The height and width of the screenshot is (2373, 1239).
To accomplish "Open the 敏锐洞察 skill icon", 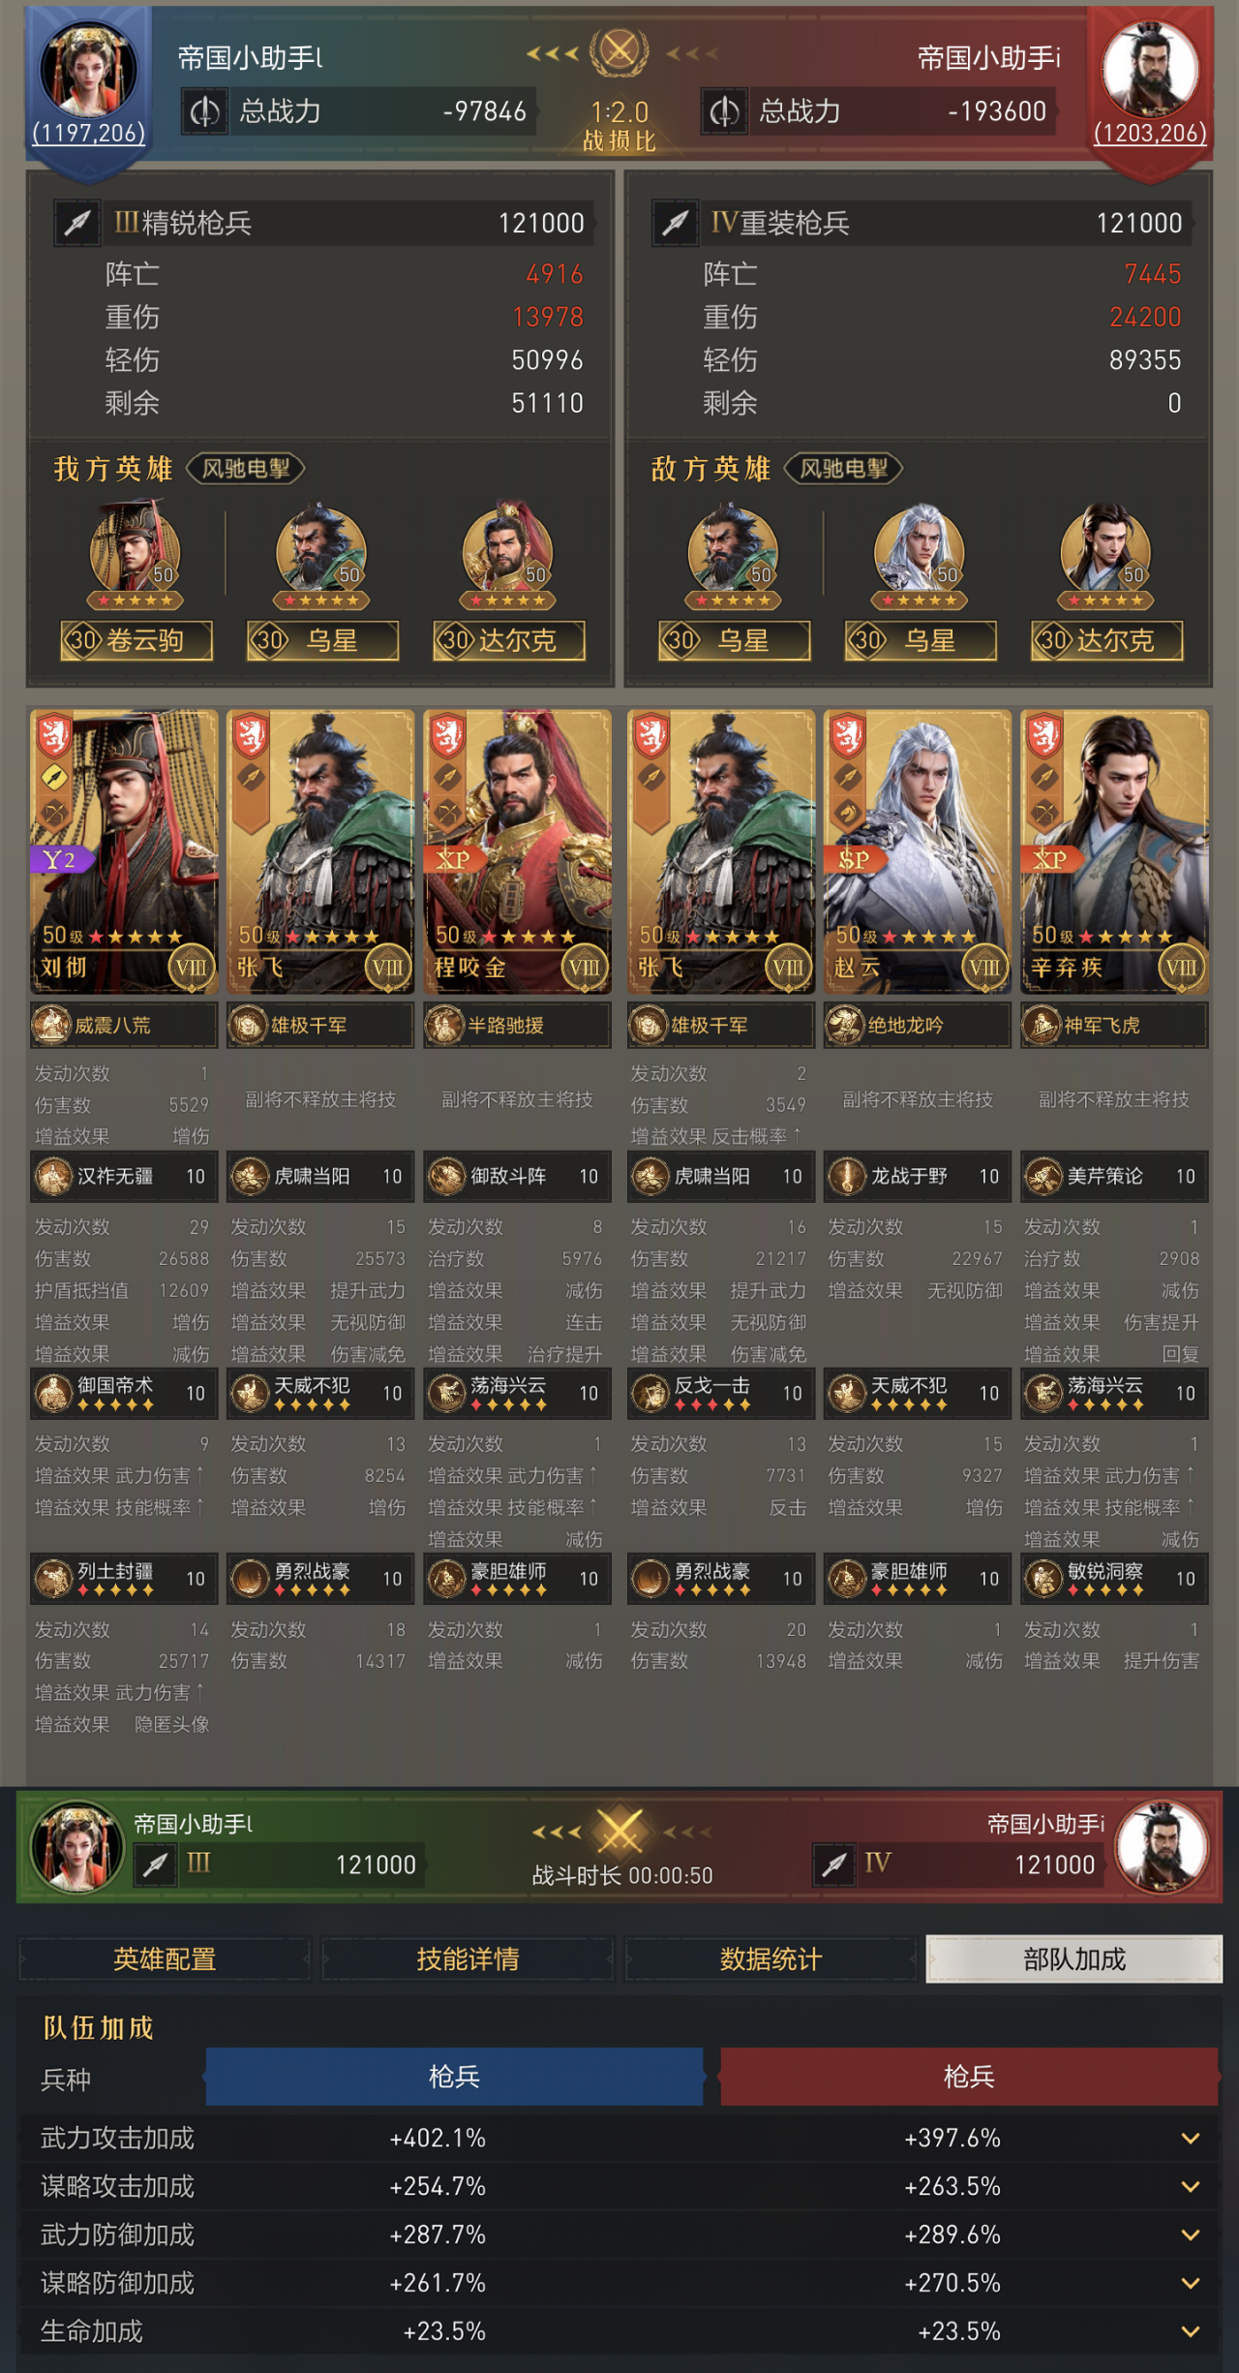I will point(1043,1579).
